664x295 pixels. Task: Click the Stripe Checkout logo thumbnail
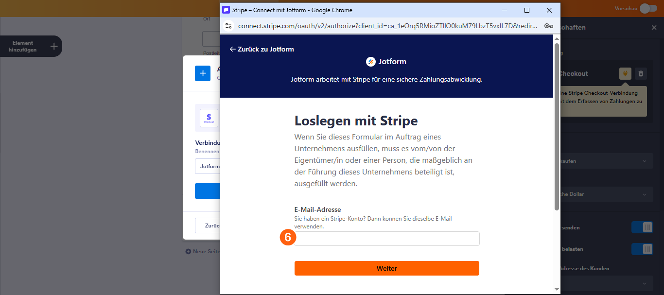tap(209, 118)
